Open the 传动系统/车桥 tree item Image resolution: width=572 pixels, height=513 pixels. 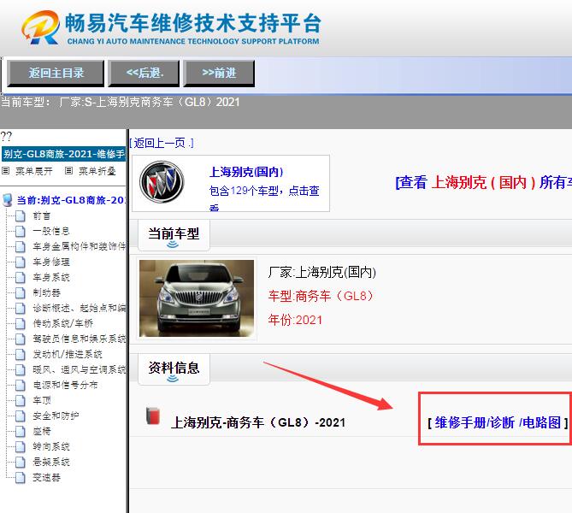pyautogui.click(x=62, y=323)
